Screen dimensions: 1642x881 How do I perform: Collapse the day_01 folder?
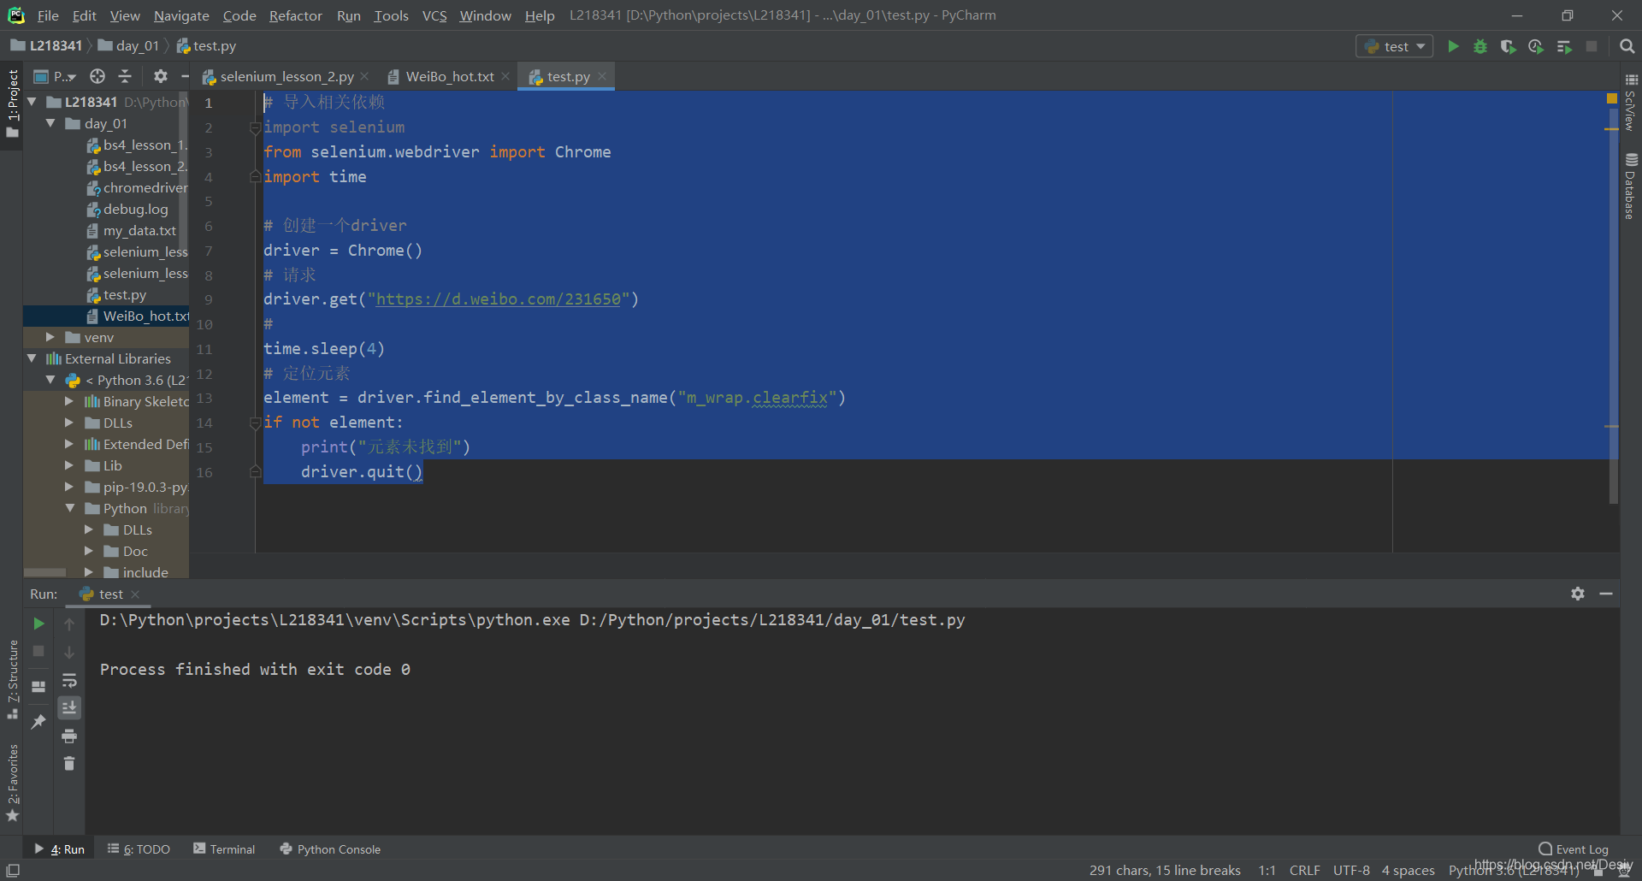coord(50,123)
